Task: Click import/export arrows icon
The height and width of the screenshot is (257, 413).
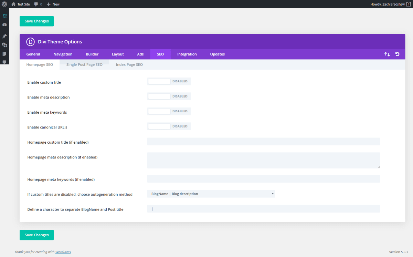Action: [x=387, y=54]
